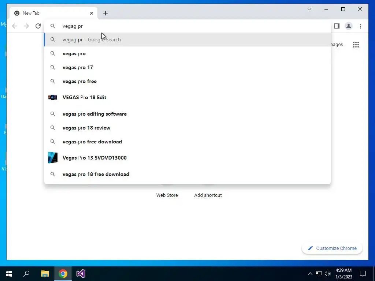This screenshot has width=375, height=281.
Task: Open the Windows Start menu
Action: 9,274
